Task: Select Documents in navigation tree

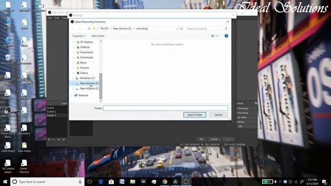Action: (x=86, y=52)
